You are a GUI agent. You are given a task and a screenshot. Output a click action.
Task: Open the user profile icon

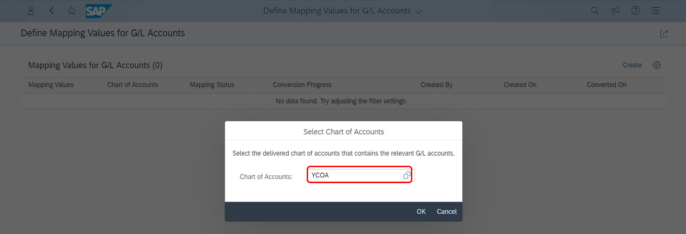pos(31,11)
